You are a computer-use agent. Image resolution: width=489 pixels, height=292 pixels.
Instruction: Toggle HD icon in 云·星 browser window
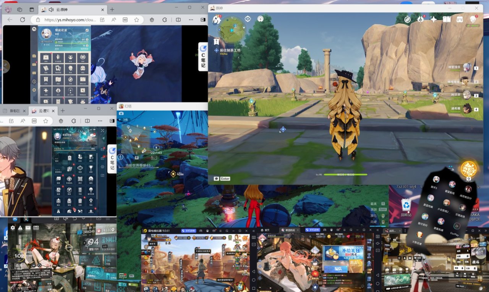34,121
